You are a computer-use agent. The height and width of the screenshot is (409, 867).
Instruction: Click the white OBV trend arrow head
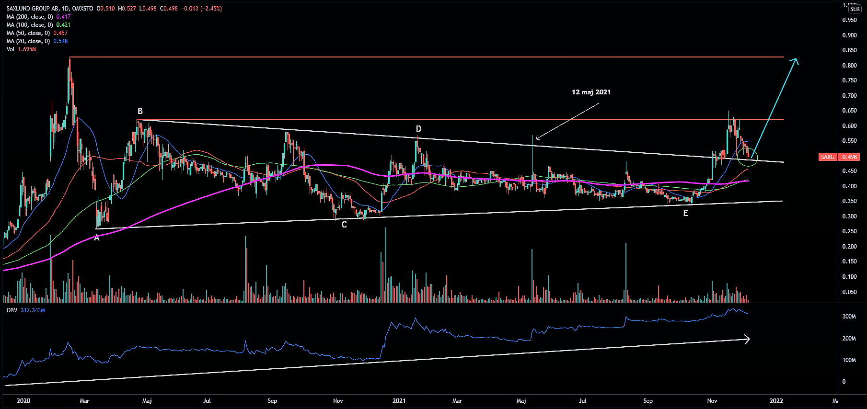[x=747, y=339]
